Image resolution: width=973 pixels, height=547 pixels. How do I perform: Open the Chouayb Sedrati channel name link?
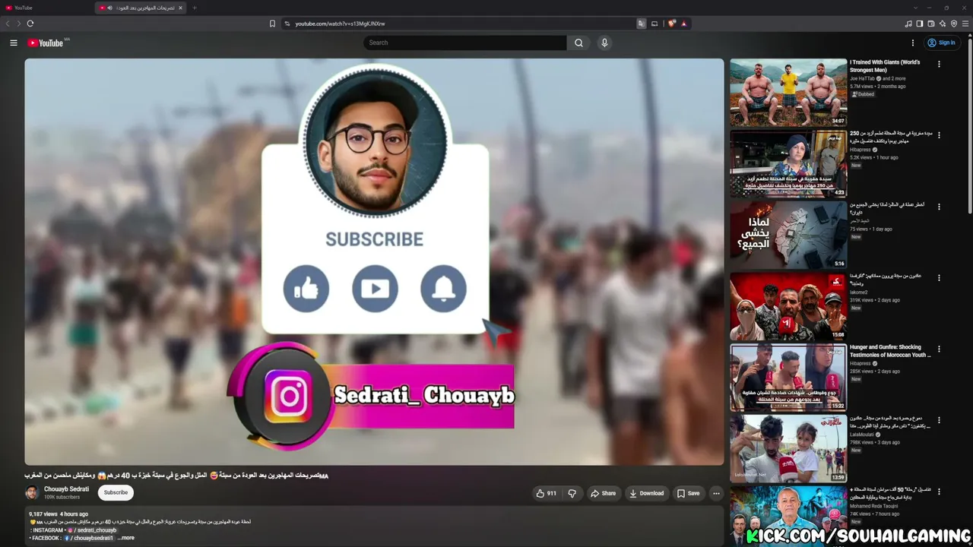coord(66,489)
